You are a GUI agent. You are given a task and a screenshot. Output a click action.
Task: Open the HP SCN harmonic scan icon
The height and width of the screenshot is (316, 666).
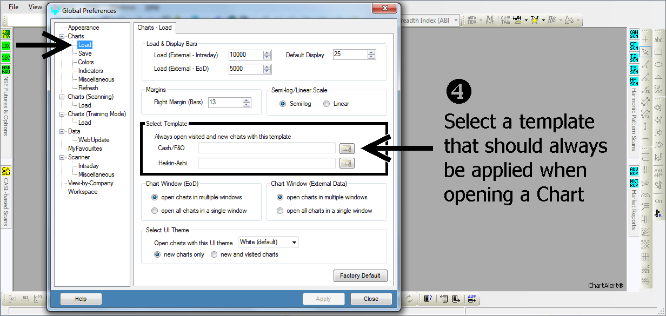634,82
